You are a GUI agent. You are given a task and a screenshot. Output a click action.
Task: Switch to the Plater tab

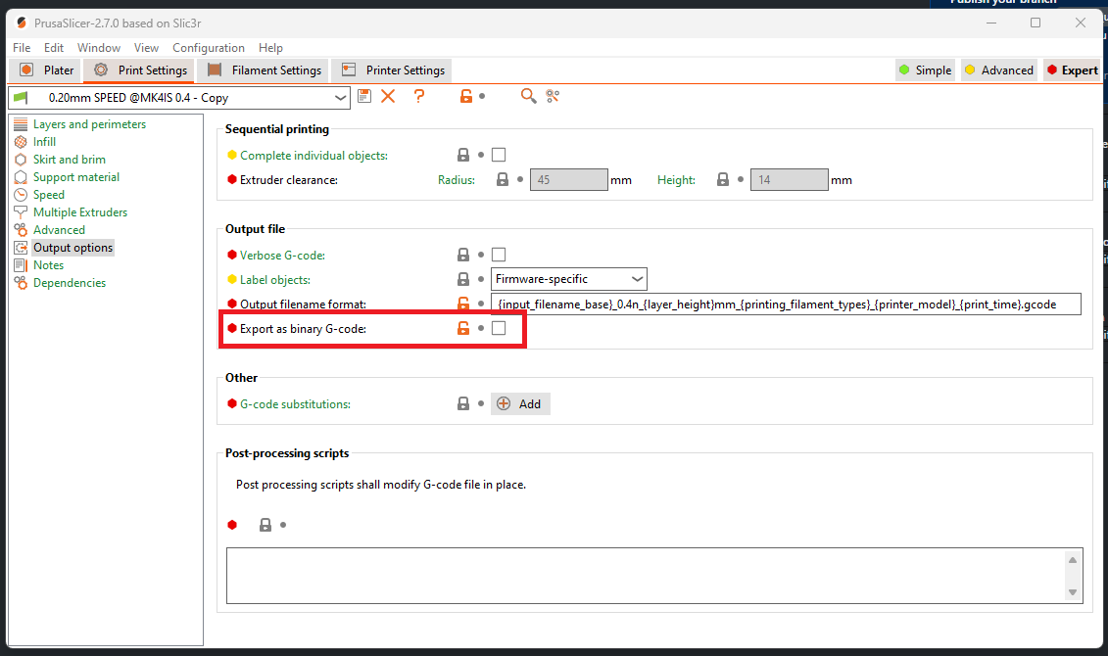pyautogui.click(x=47, y=70)
